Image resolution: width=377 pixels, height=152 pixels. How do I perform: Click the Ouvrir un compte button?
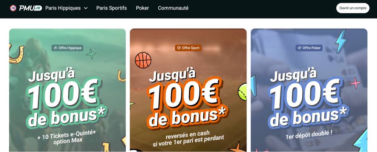tap(353, 8)
